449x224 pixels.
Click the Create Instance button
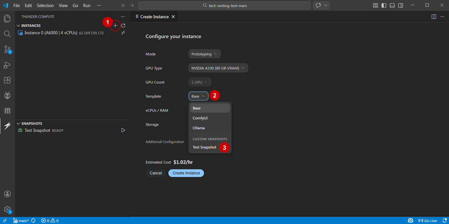click(186, 173)
